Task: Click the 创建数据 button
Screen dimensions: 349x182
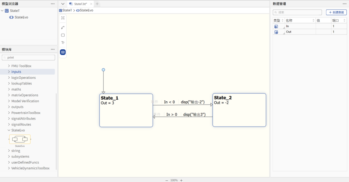Action: (x=336, y=12)
